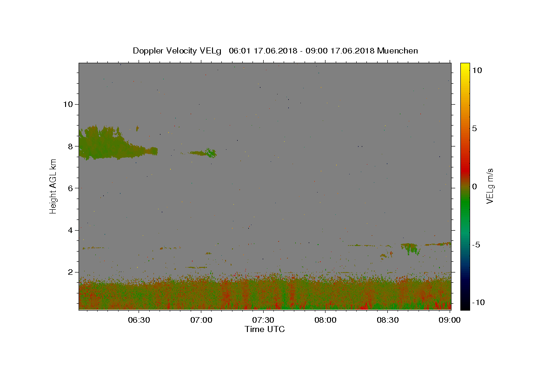Click the colorbar value 5 label
This screenshot has width=558, height=372.
click(475, 128)
